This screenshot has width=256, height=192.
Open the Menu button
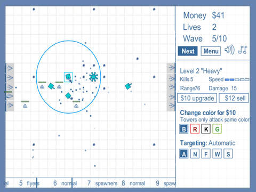[x=211, y=51]
